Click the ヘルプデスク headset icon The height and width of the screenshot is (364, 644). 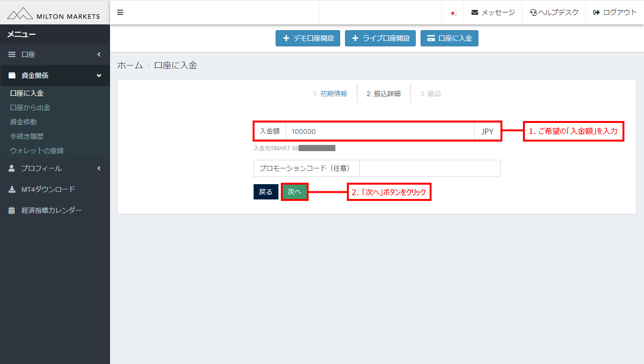(533, 12)
